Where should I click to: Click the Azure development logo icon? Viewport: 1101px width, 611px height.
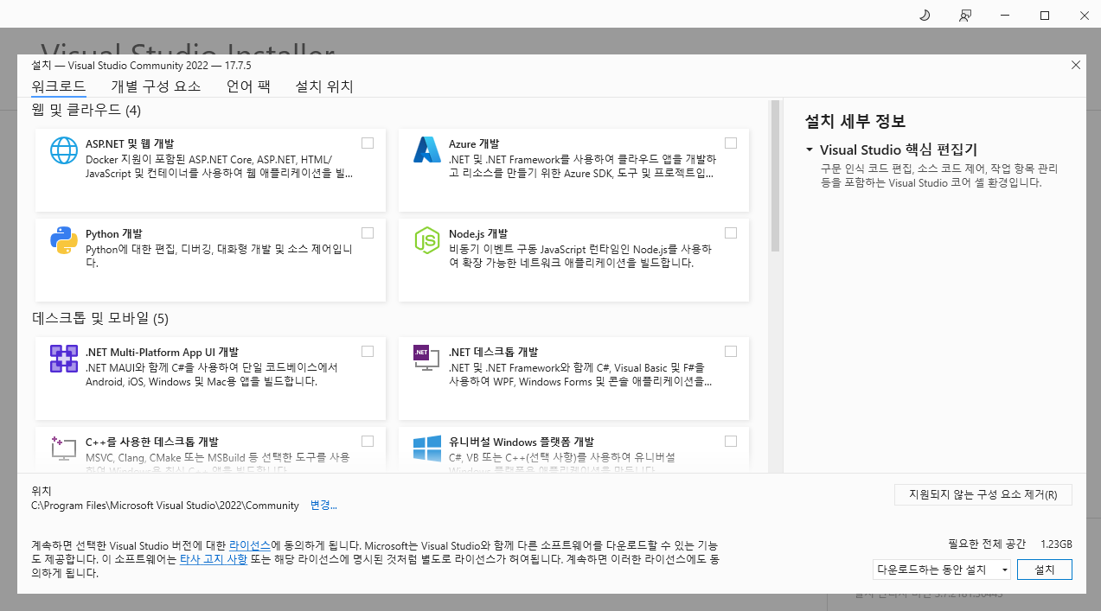[x=427, y=150]
